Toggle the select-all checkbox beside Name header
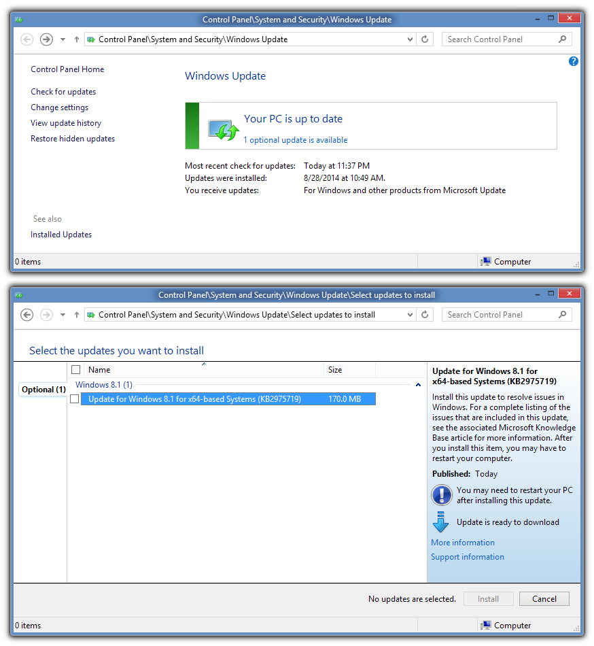Viewport: 594px width, 646px height. point(75,369)
